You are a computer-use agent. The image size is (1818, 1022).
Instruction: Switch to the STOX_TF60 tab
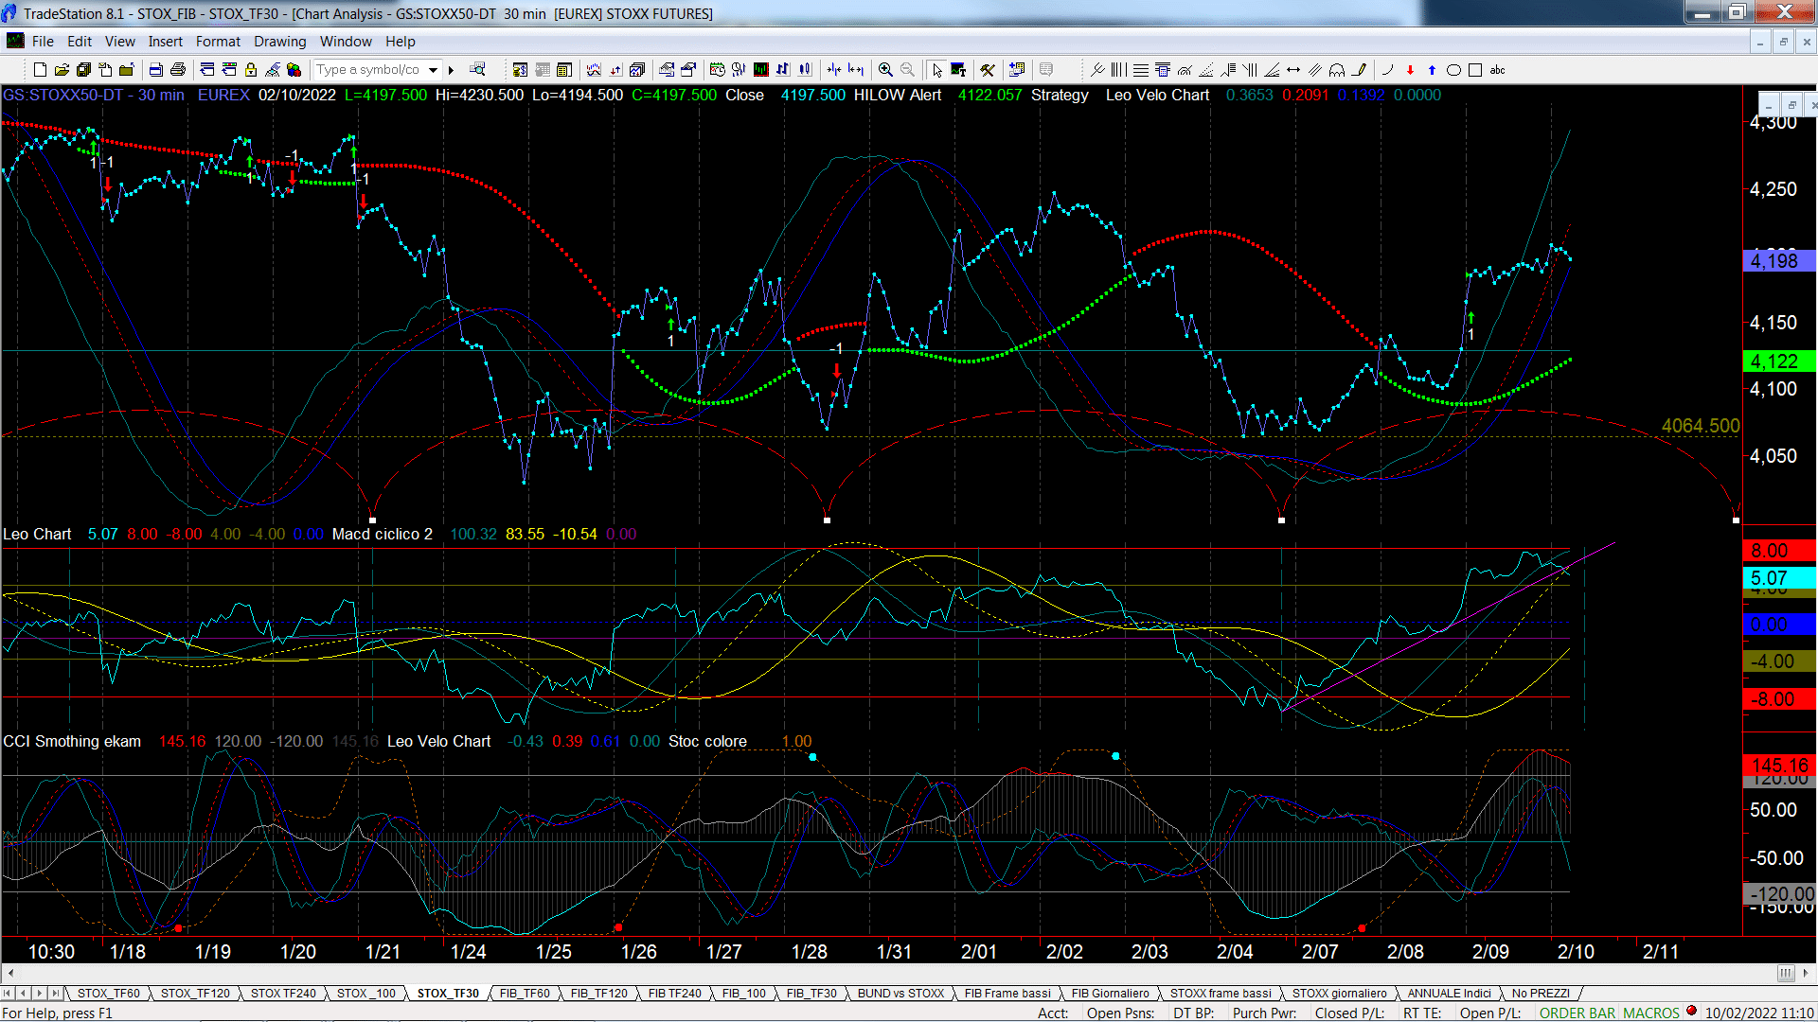(x=109, y=993)
